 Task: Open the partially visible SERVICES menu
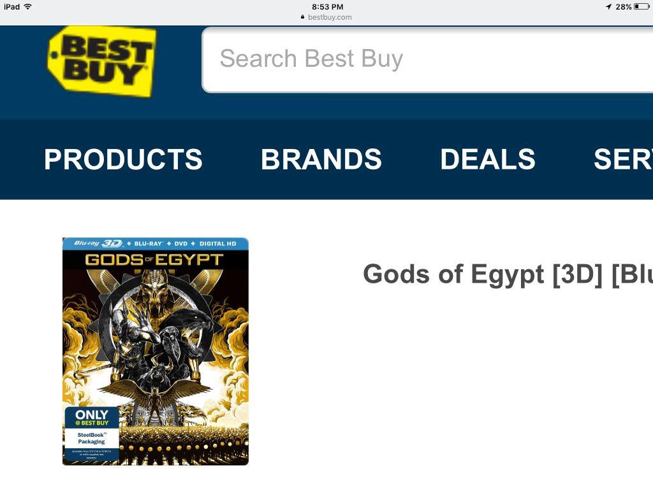(623, 159)
